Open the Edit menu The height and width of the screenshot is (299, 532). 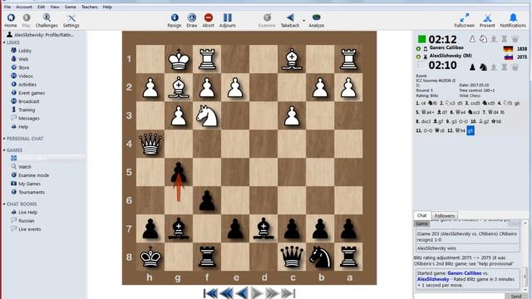point(41,7)
